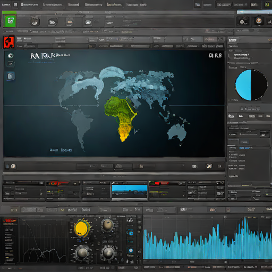Click the blue square icon on the map sidebar

[11, 76]
